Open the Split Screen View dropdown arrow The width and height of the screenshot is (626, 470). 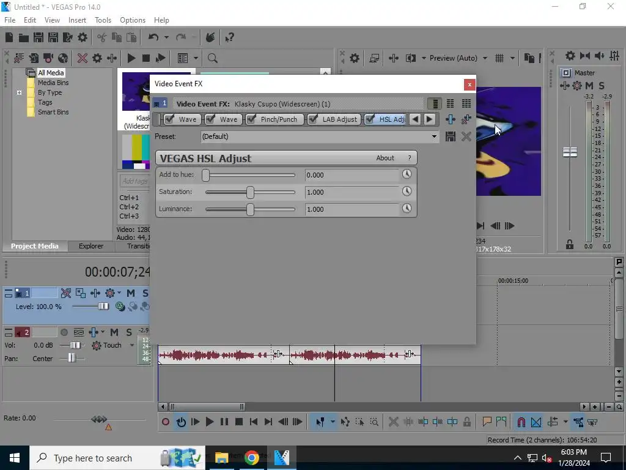(424, 58)
